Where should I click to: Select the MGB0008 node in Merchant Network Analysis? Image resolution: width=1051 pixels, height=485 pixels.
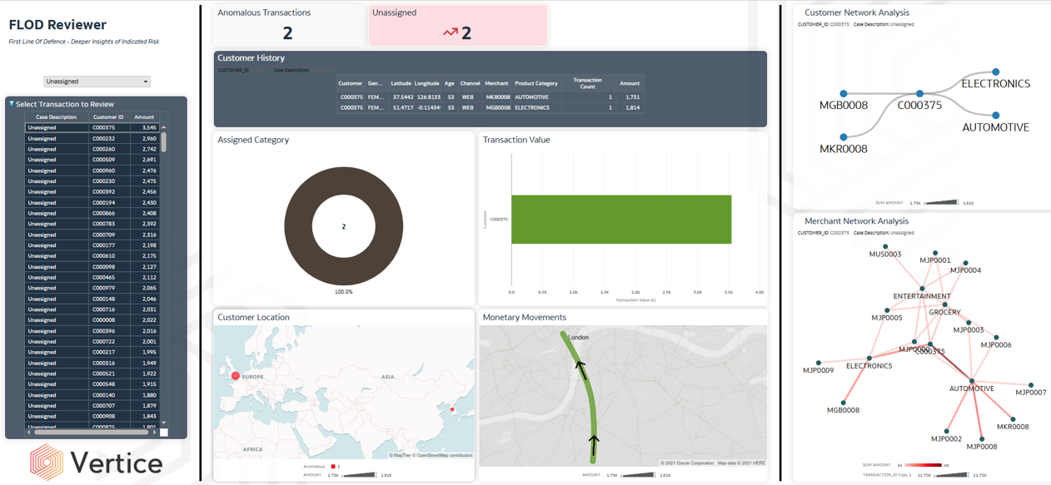844,402
